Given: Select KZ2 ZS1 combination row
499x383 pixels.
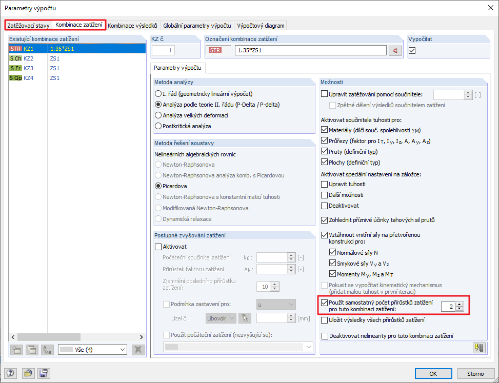Looking at the screenshot, I should click(x=77, y=58).
